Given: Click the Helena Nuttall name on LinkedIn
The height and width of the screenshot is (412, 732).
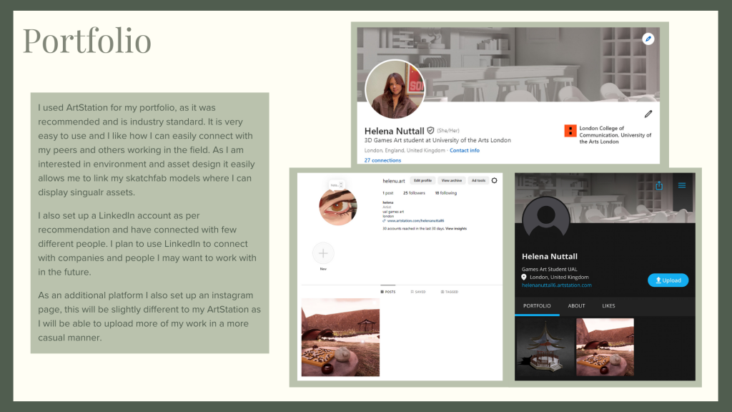Looking at the screenshot, I should (394, 131).
